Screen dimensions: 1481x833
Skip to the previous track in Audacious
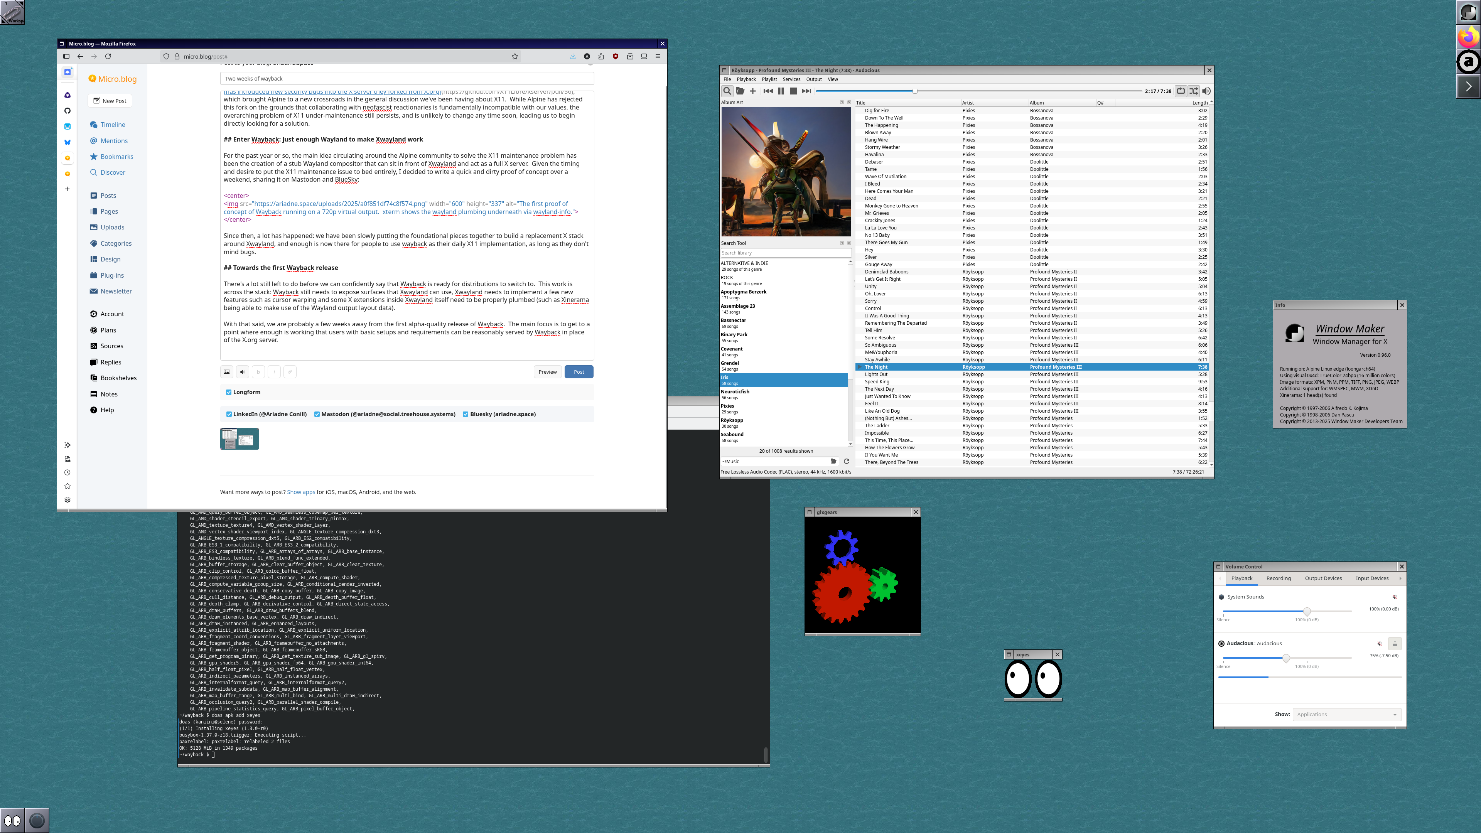coord(768,91)
